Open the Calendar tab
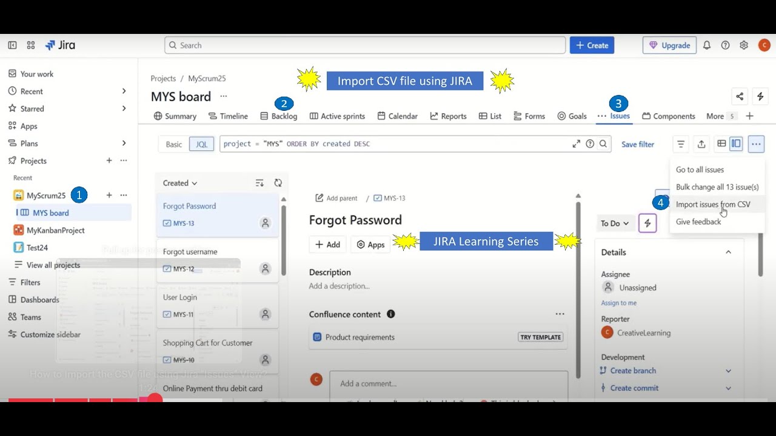The height and width of the screenshot is (436, 776). 398,116
